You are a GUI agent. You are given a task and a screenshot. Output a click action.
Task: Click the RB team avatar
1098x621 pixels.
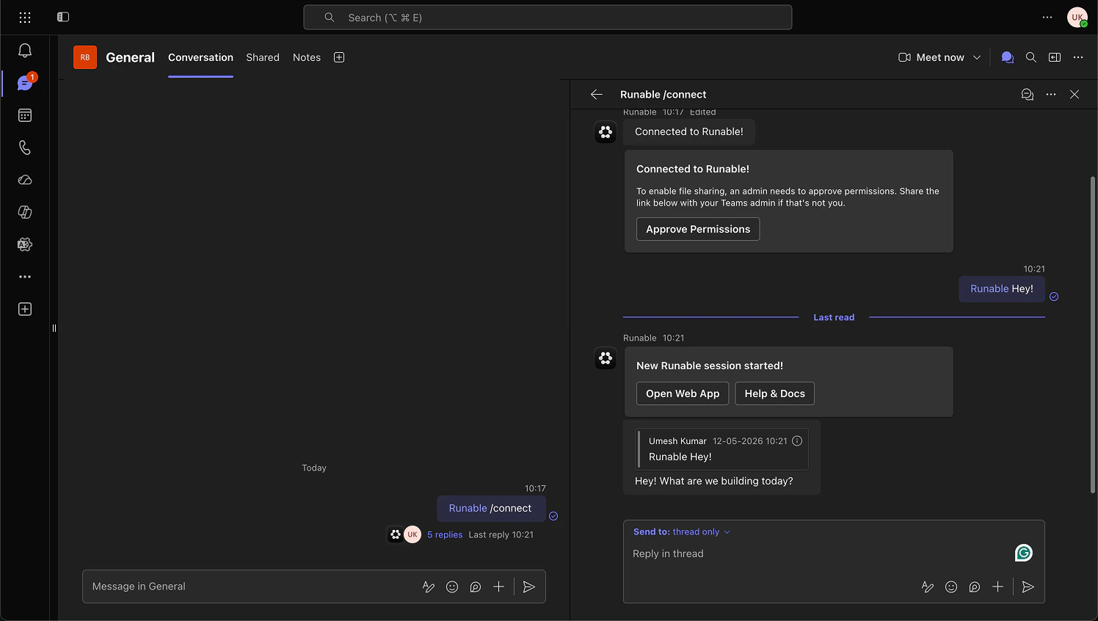[x=85, y=57]
